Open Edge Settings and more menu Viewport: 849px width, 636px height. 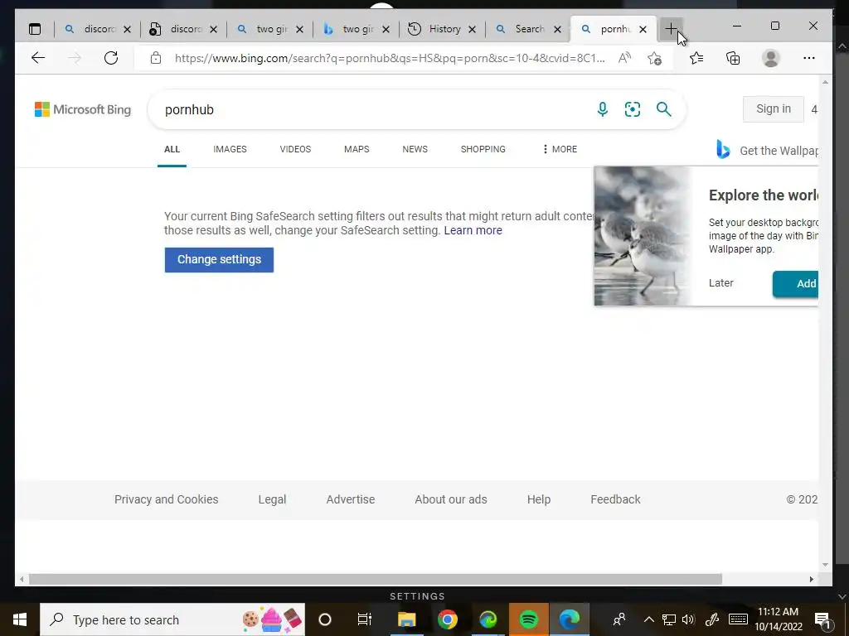(x=809, y=58)
